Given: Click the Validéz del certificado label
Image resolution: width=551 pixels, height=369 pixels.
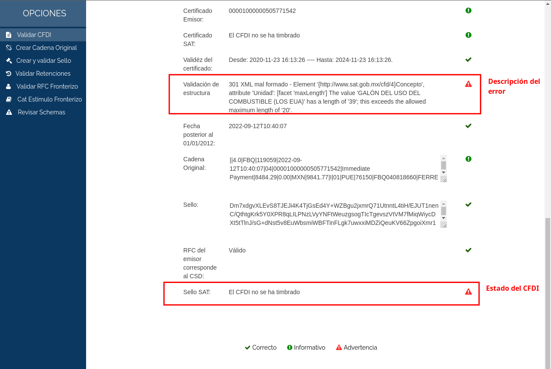Looking at the screenshot, I should [198, 64].
